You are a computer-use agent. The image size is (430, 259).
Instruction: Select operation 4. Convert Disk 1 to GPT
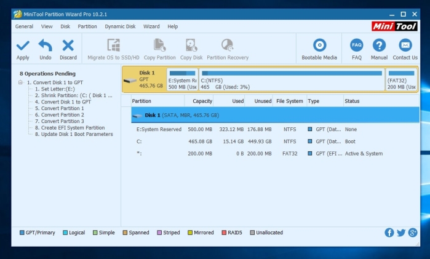click(63, 102)
